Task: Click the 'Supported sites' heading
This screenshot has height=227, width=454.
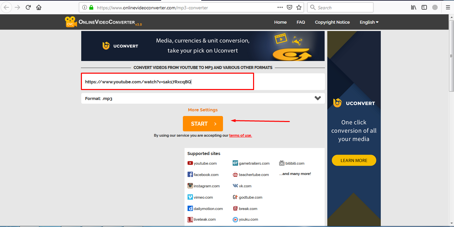Action: click(204, 154)
